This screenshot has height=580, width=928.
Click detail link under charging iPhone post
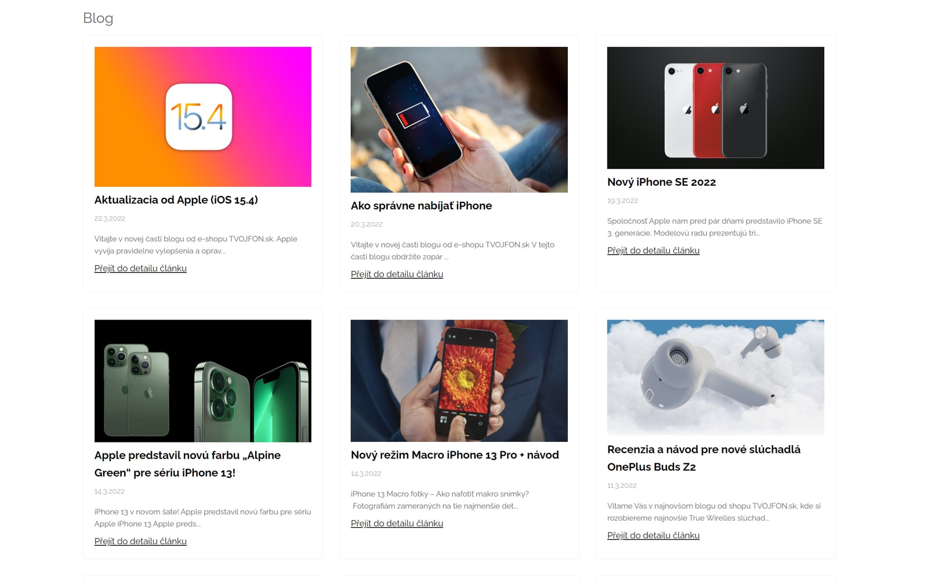point(397,274)
